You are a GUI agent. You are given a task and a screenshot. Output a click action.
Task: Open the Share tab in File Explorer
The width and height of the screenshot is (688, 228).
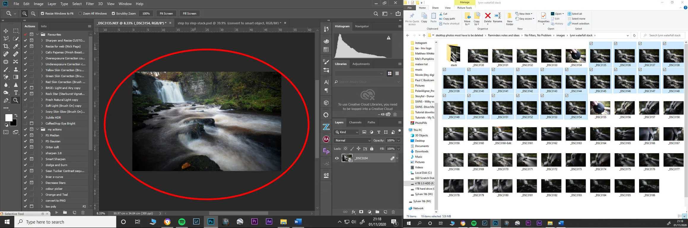click(435, 8)
